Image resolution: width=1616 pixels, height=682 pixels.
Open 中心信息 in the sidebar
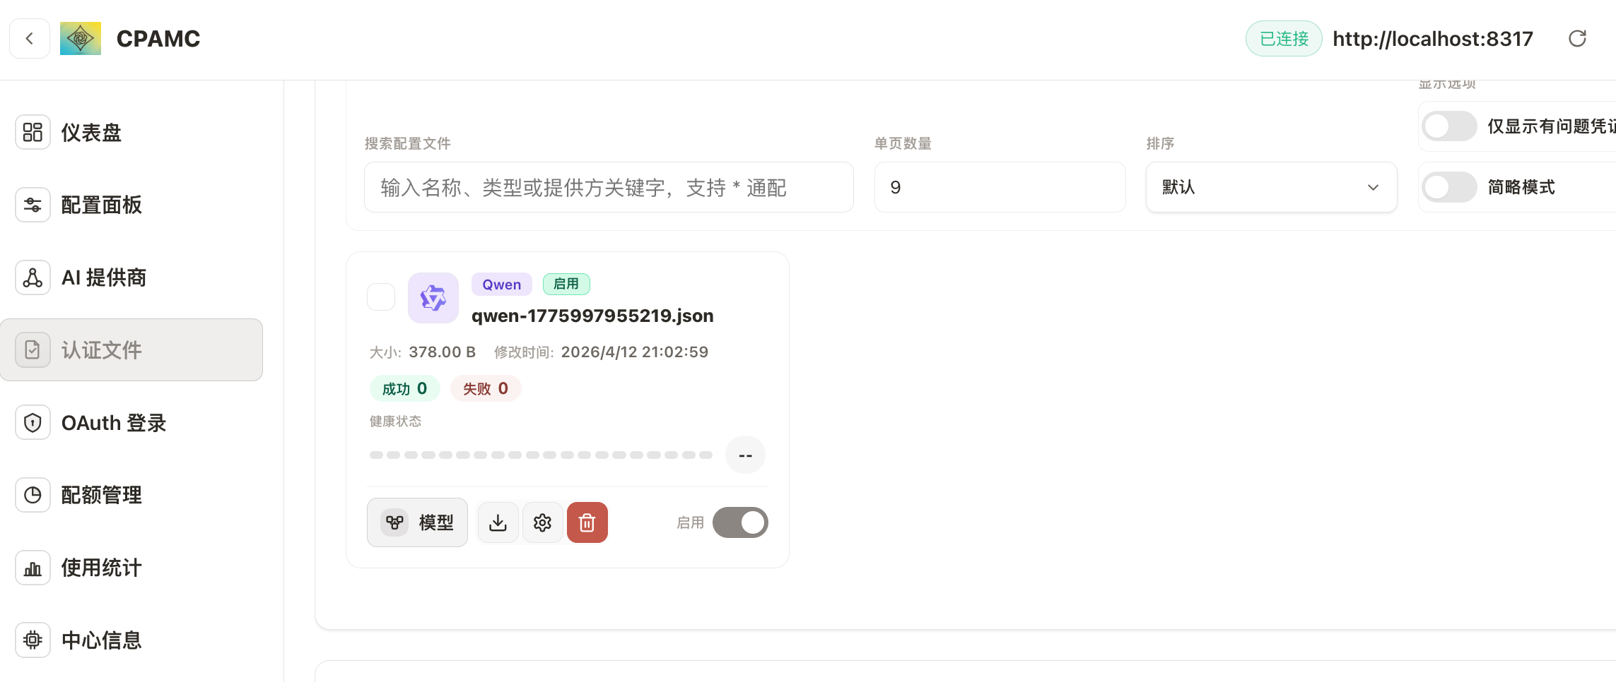tap(100, 640)
